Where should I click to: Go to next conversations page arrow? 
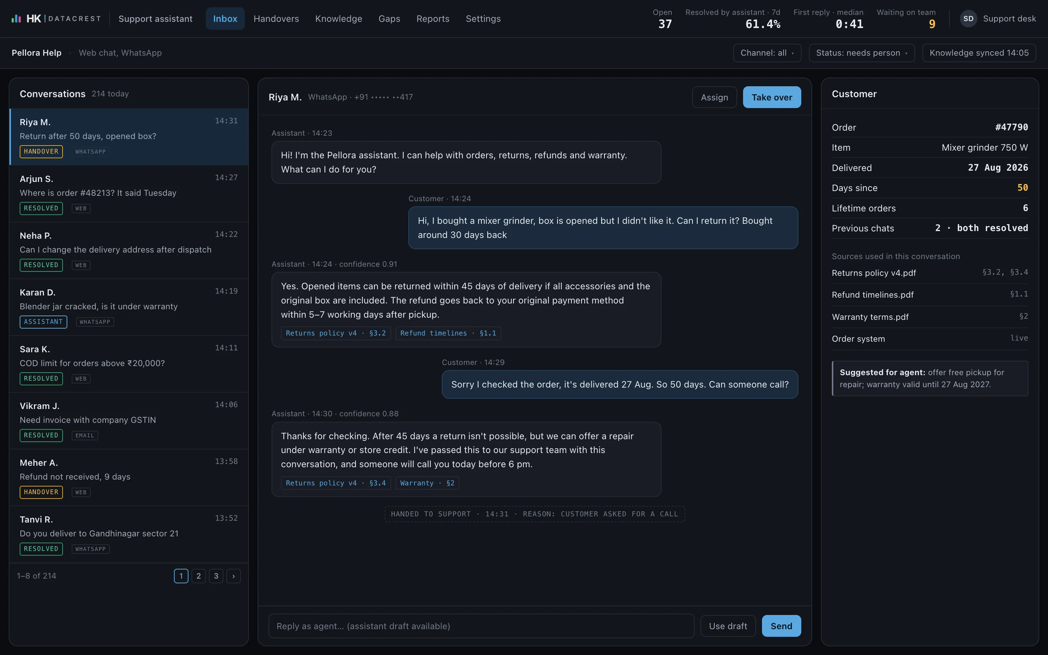pos(233,576)
